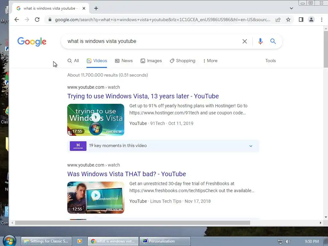328x246 pixels.
Task: Click the 9:50 PM taskbar clock
Action: [312, 242]
